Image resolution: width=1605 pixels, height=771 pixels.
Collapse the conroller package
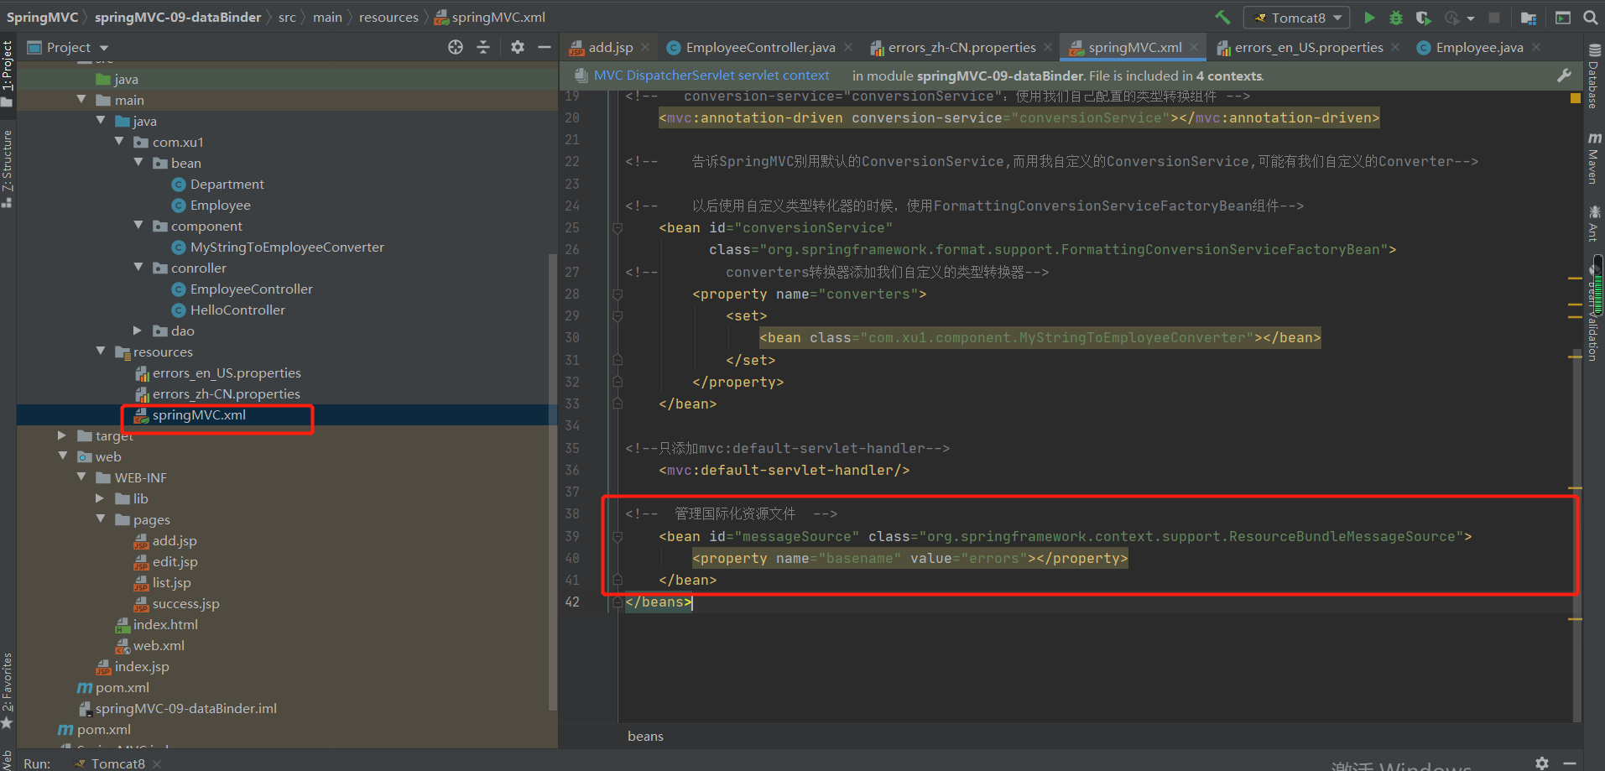pyautogui.click(x=138, y=268)
